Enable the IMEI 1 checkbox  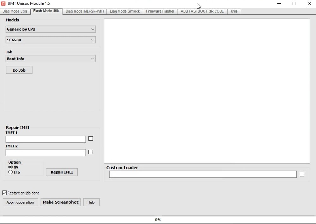pos(91,139)
